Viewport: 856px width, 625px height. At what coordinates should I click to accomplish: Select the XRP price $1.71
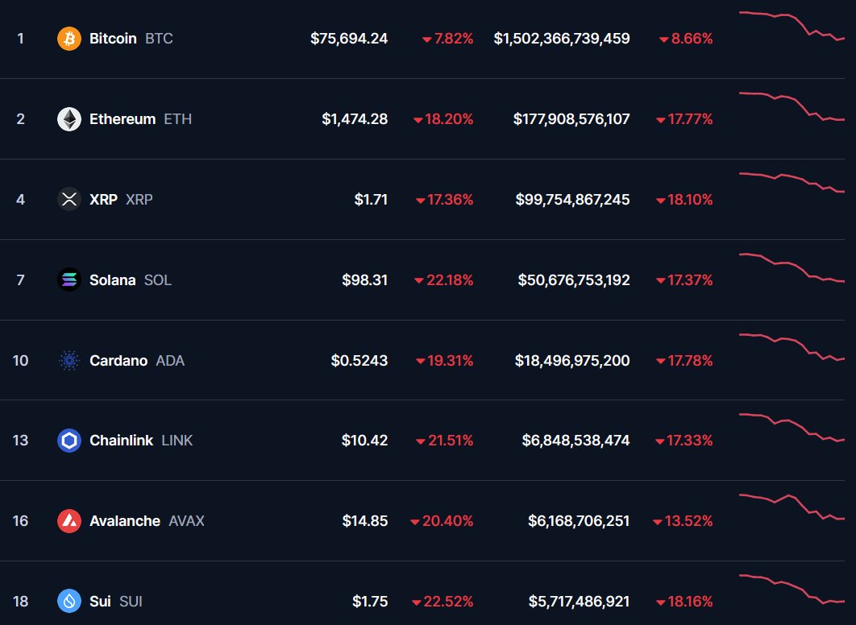[x=372, y=199]
